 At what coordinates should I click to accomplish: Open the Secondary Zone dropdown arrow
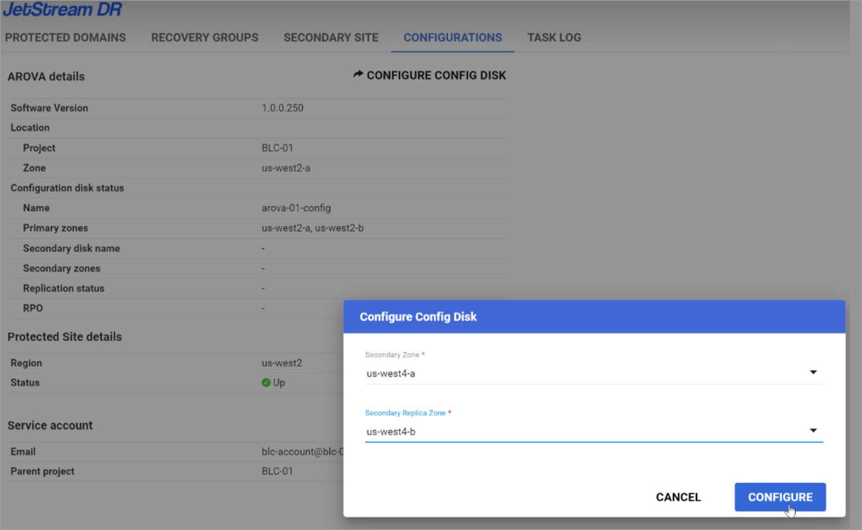(x=813, y=373)
